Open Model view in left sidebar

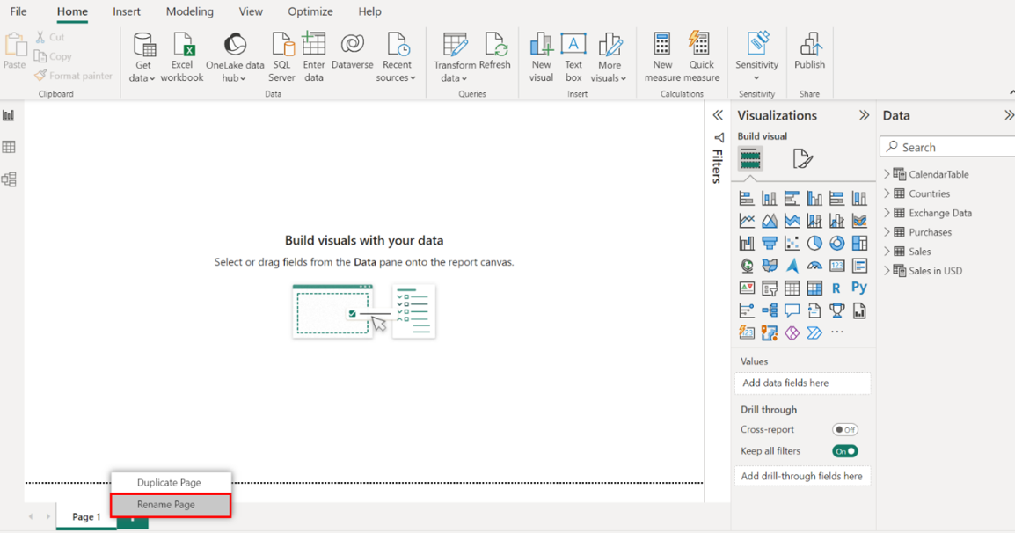coord(9,179)
